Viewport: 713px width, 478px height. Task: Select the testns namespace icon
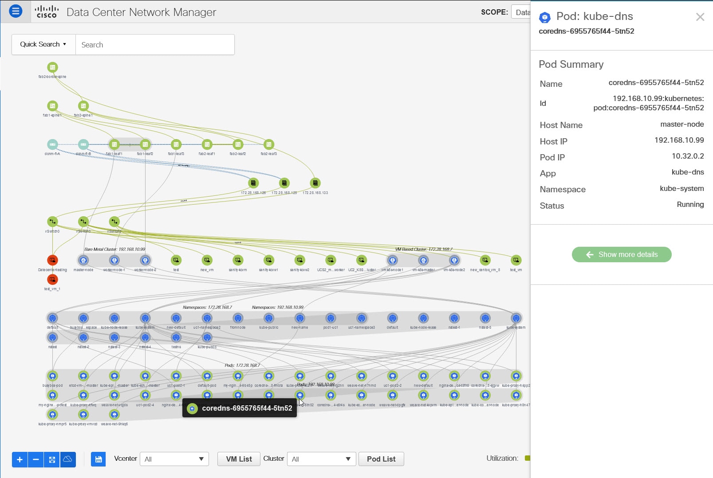tap(176, 338)
